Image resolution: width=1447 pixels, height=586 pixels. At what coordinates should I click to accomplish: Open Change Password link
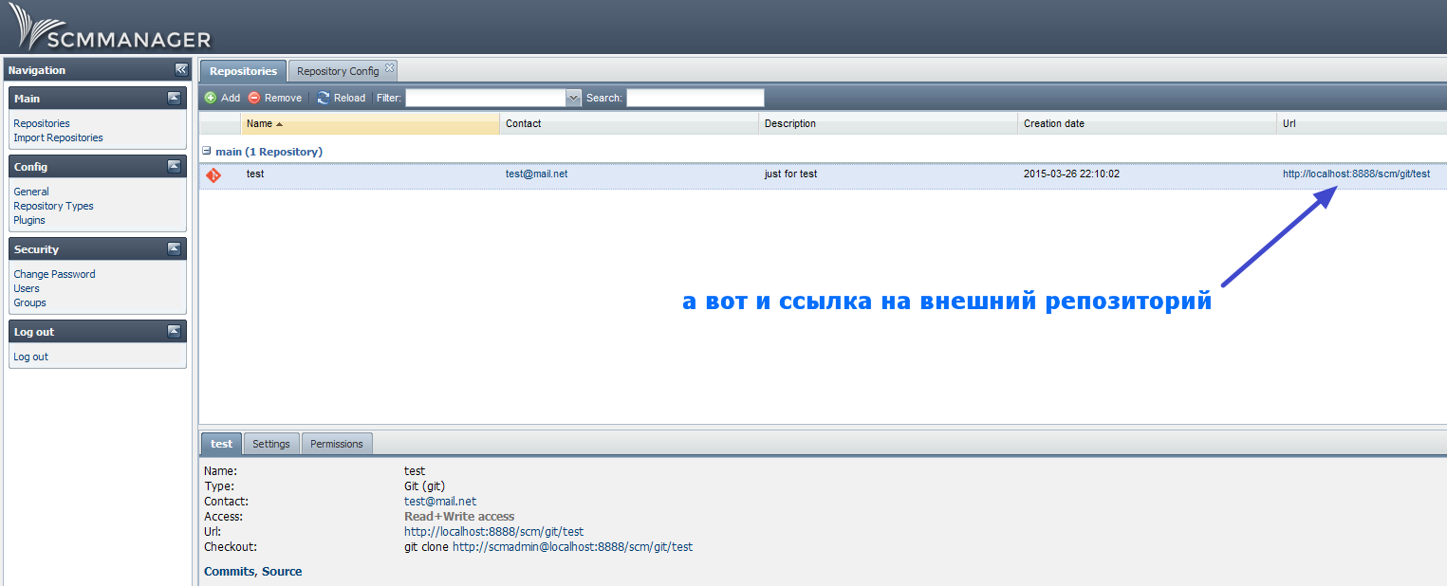pos(54,274)
